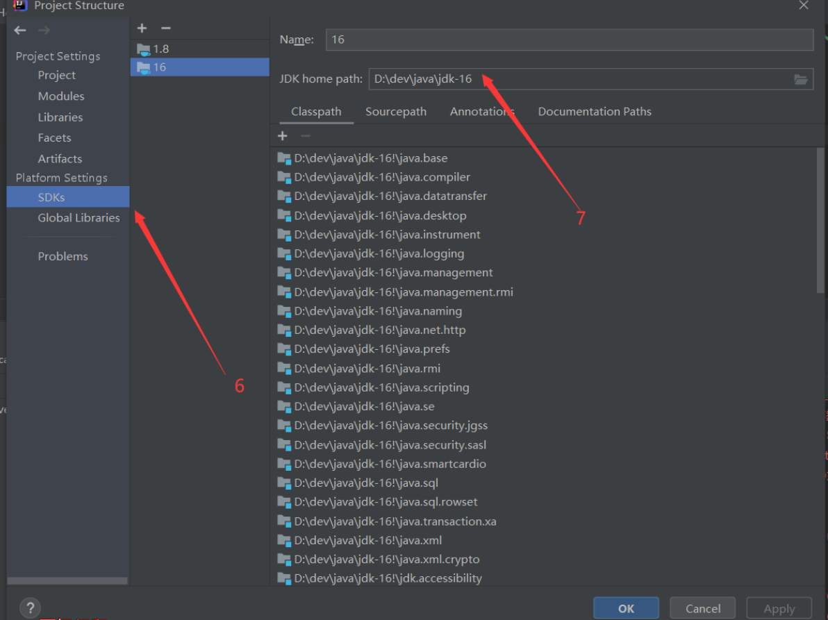Image resolution: width=828 pixels, height=620 pixels.
Task: Click the SDK 1.8 folder icon
Action: coord(143,49)
